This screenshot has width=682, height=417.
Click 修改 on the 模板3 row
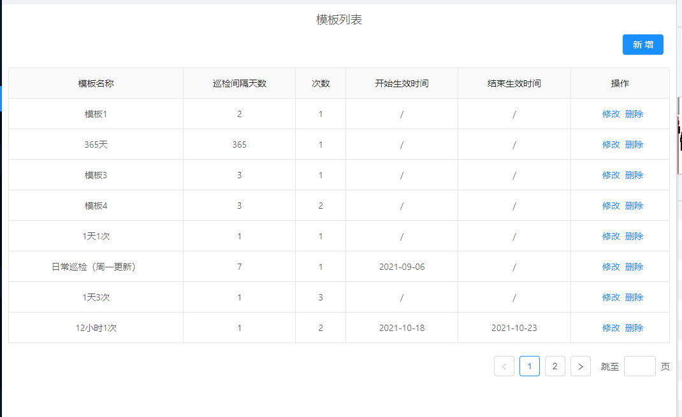point(610,175)
